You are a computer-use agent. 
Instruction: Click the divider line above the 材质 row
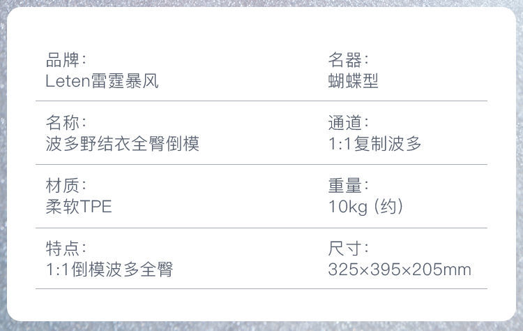click(x=261, y=164)
